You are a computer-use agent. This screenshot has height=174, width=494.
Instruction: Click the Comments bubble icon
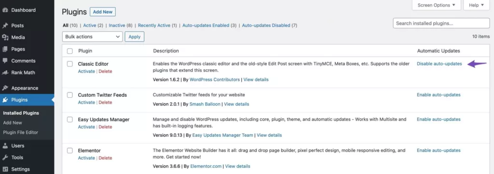pos(5,61)
